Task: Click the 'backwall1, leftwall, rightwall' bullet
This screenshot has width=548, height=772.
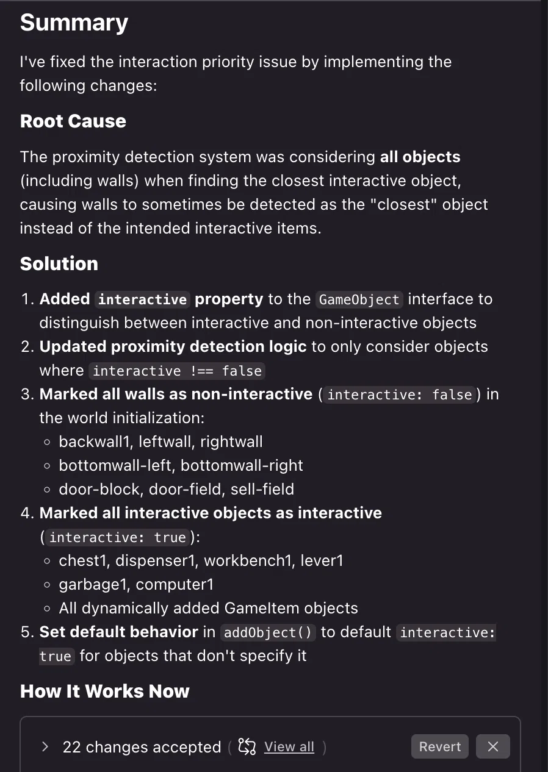Action: coord(161,441)
